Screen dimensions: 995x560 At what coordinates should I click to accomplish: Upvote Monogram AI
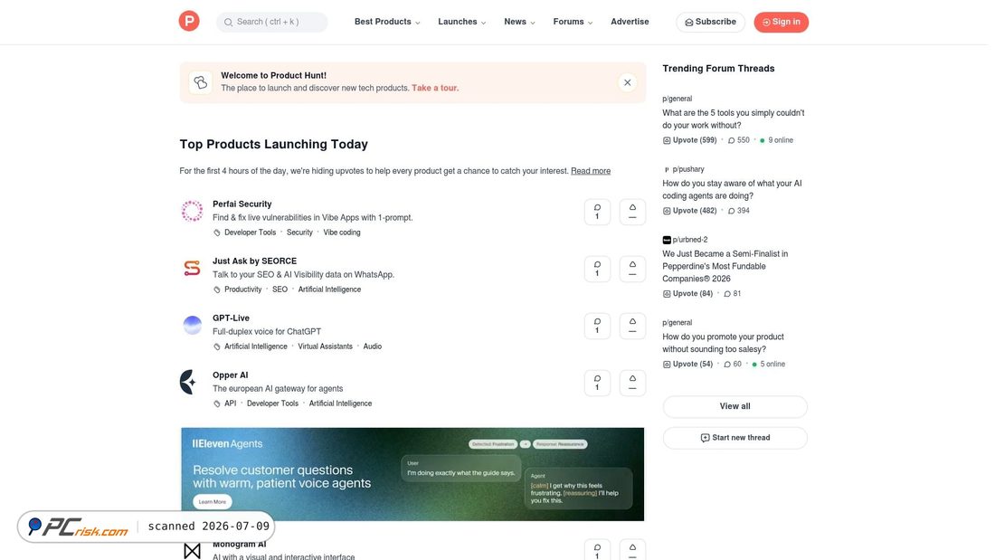pyautogui.click(x=632, y=550)
